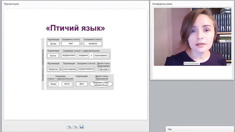This screenshot has width=235, height=132.
Task: Click the «Птичий язык» slide title
Action: click(x=75, y=28)
